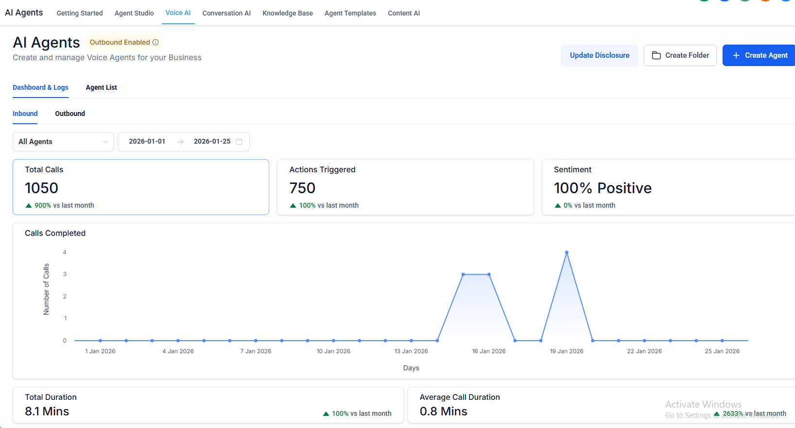Screen dimensions: 795x428
Task: Click the info icon beside Outbound Enabled
Action: point(156,43)
